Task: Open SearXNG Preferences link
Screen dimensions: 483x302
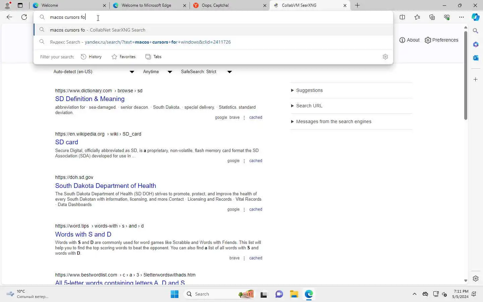Action: tap(441, 40)
